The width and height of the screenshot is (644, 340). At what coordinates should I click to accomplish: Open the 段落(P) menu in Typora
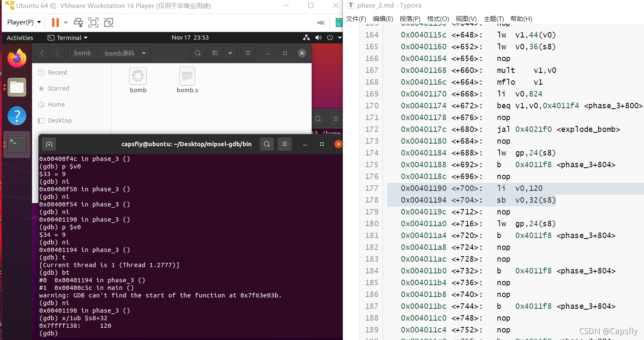(410, 19)
